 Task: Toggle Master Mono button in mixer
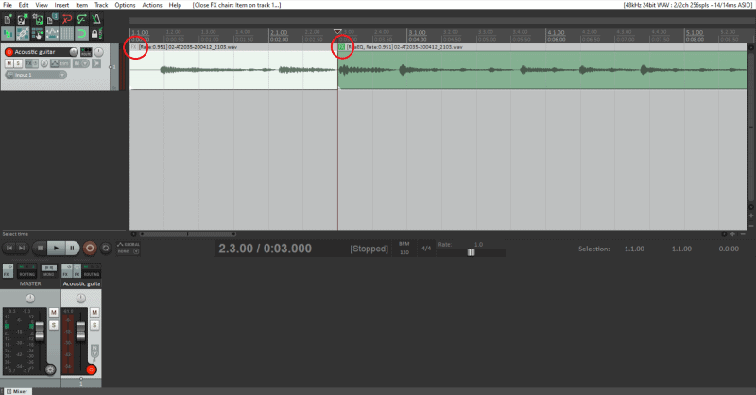49,270
